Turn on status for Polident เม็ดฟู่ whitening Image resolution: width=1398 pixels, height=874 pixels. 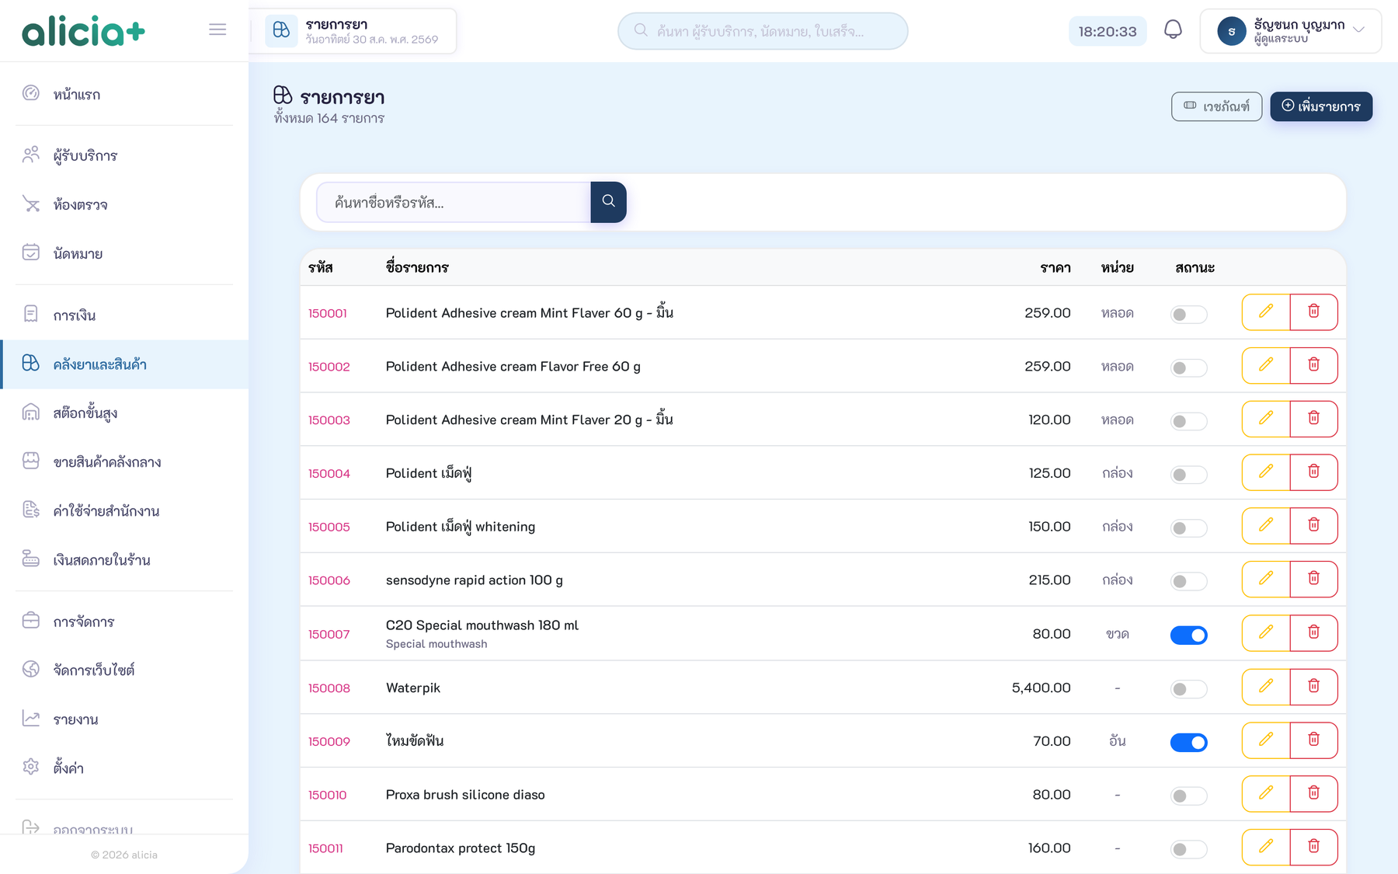click(1188, 528)
